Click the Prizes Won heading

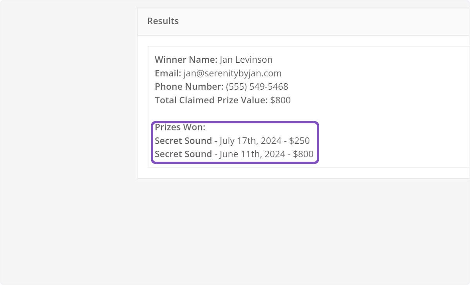coord(180,127)
